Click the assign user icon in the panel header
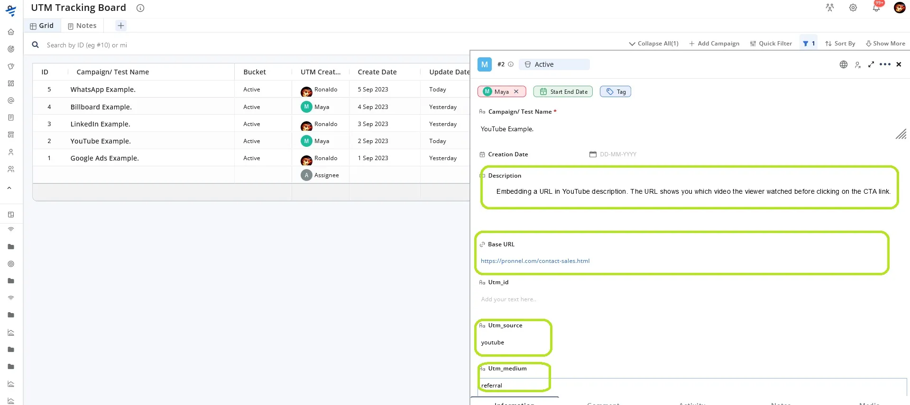910x405 pixels. point(857,65)
